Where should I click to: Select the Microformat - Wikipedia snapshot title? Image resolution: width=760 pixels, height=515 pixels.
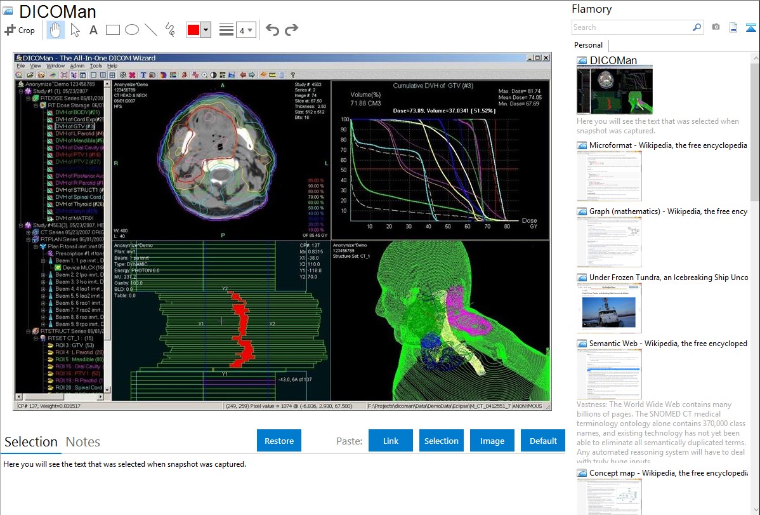[x=669, y=145]
